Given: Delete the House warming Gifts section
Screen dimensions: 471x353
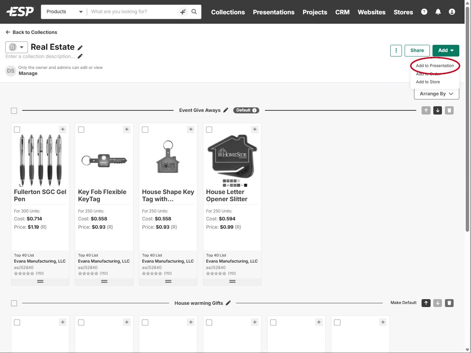Looking at the screenshot, I should click(449, 303).
